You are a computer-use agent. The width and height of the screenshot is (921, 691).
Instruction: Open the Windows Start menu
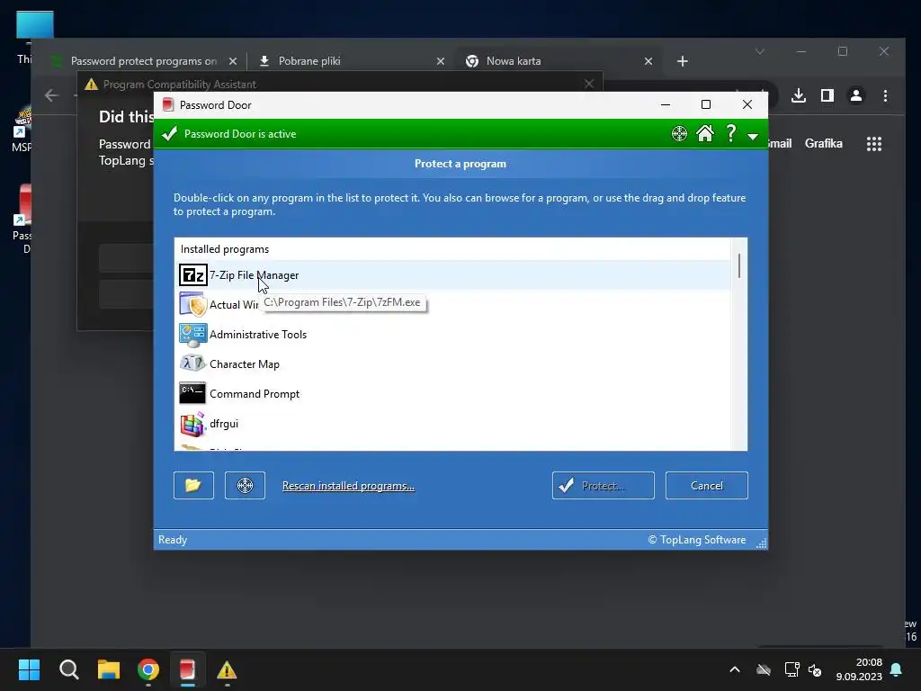[x=29, y=669]
